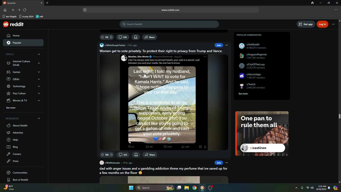The image size is (341, 192).
Task: Open the r/WhitePeopleTwitter subreddit link
Action: [115, 45]
